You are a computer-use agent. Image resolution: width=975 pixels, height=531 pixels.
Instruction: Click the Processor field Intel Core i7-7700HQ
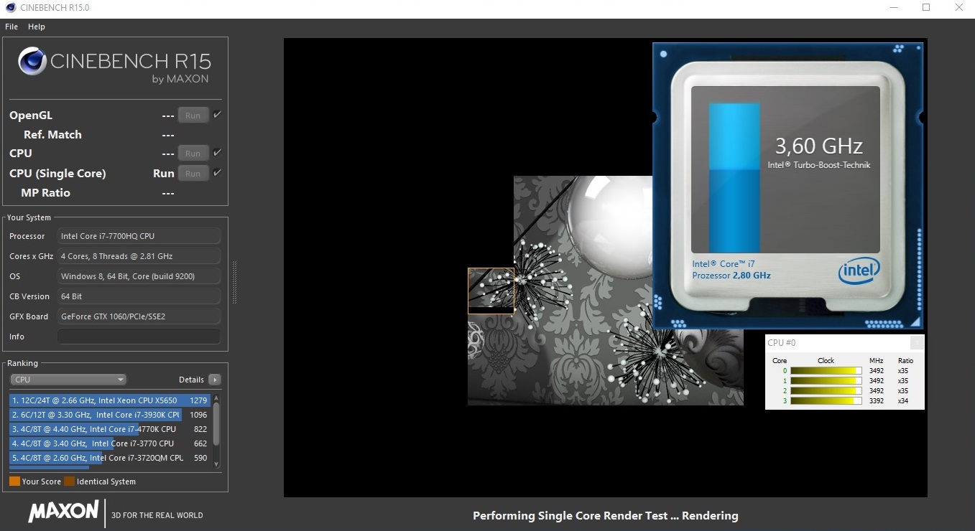click(x=139, y=236)
